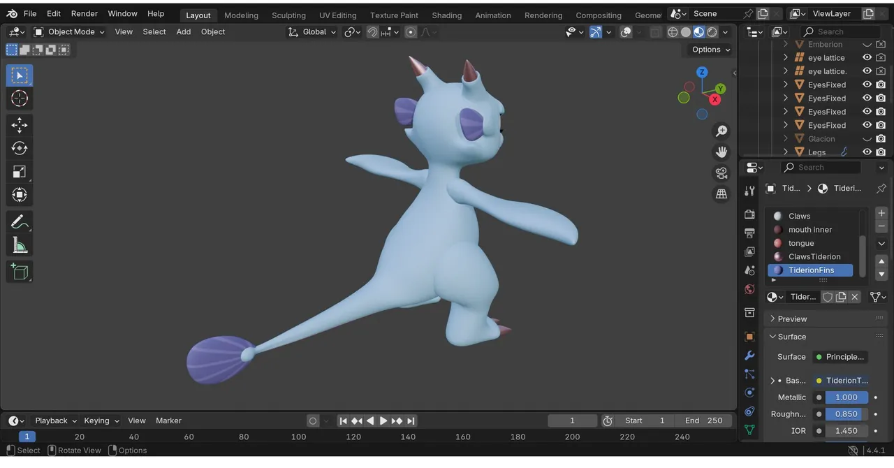Open the Tool properties tab

[749, 191]
